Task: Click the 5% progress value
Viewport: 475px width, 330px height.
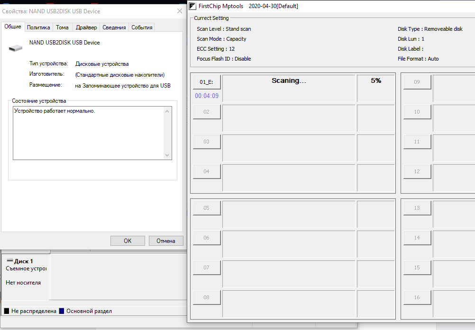Action: 376,81
